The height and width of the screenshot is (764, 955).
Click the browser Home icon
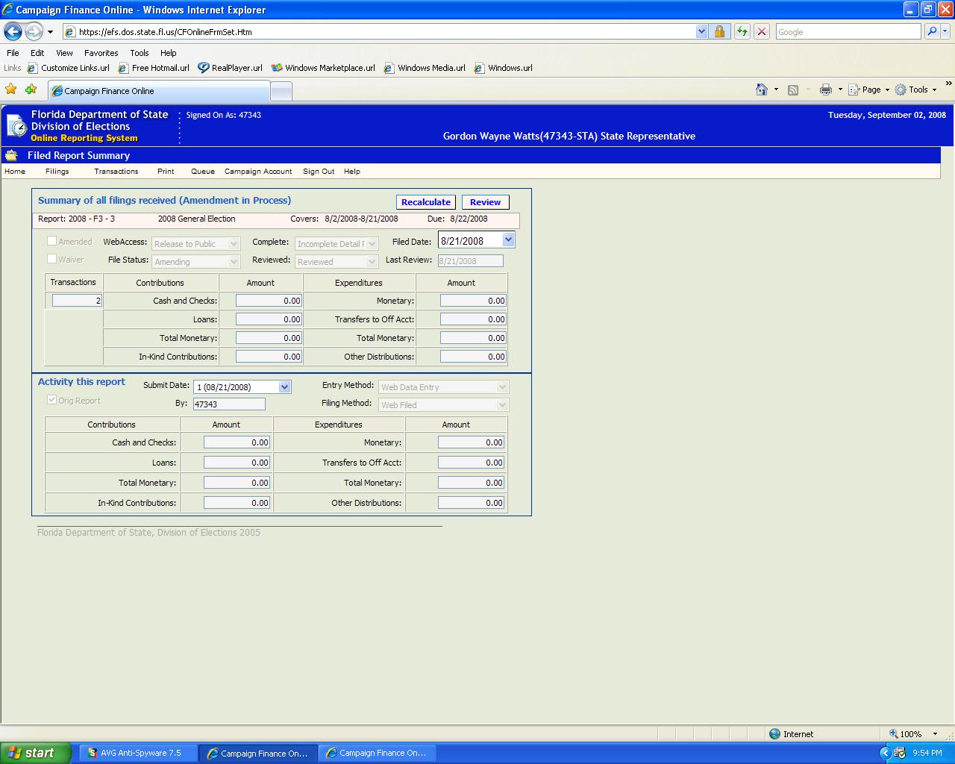[761, 90]
